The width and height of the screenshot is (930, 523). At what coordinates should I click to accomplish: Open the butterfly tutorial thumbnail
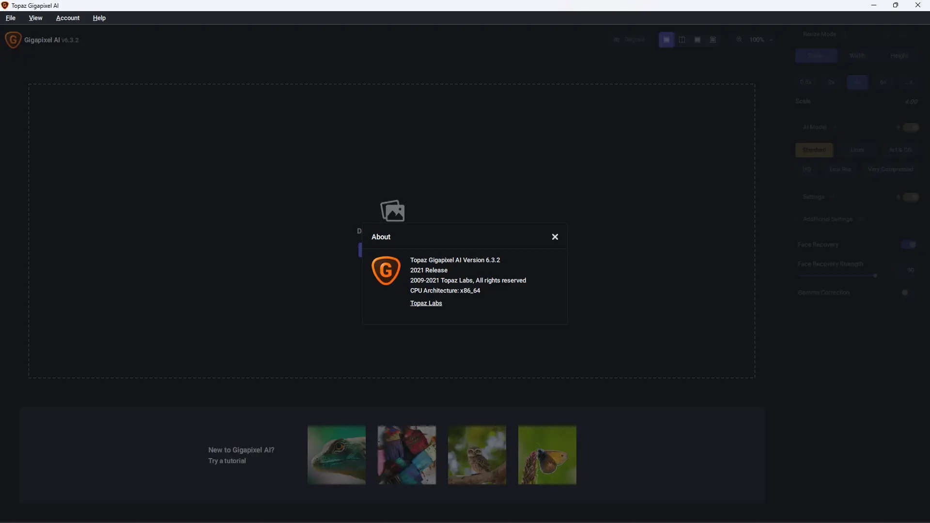547,455
